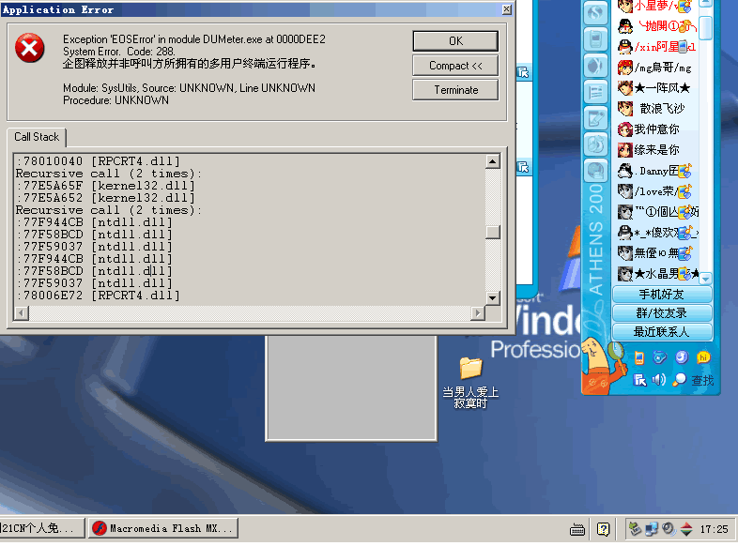The image size is (738, 546).
Task: Click QQ orange mobile phone icon
Action: [639, 357]
